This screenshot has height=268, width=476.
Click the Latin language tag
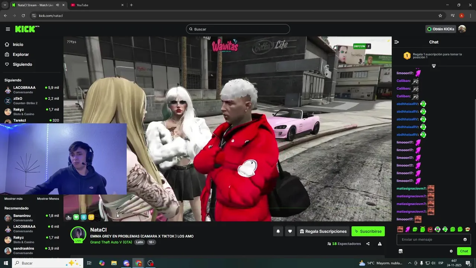pyautogui.click(x=139, y=242)
